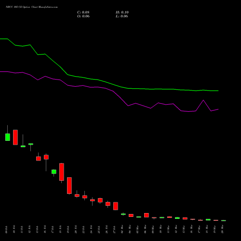
Task: Select the '20 Feb' date label
Action: 76,229
